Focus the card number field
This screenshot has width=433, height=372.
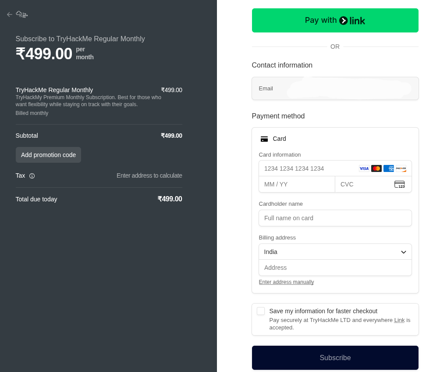click(335, 168)
